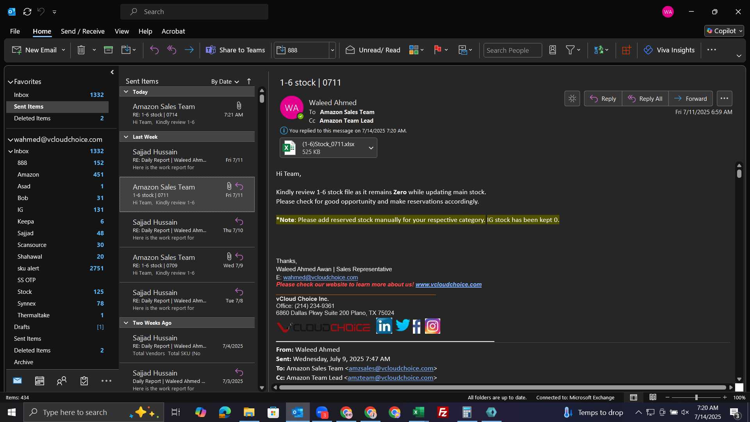Viewport: 750px width, 422px height.
Task: Switch to Normal view in status bar
Action: tap(634, 397)
